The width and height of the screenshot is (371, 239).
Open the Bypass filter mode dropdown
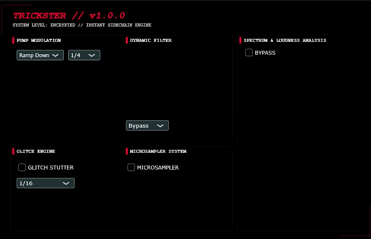(147, 125)
